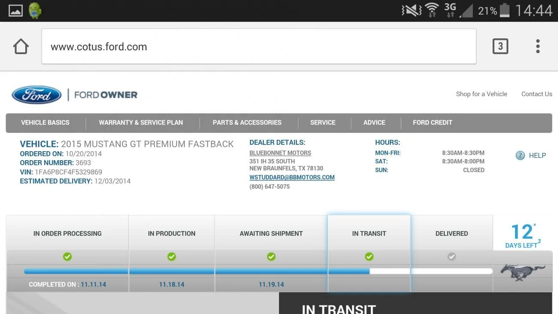Open Parts & Accessories menu
The width and height of the screenshot is (558, 314).
pyautogui.click(x=247, y=122)
